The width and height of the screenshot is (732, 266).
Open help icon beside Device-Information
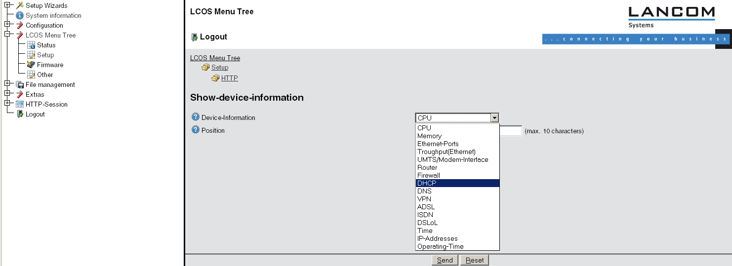195,117
